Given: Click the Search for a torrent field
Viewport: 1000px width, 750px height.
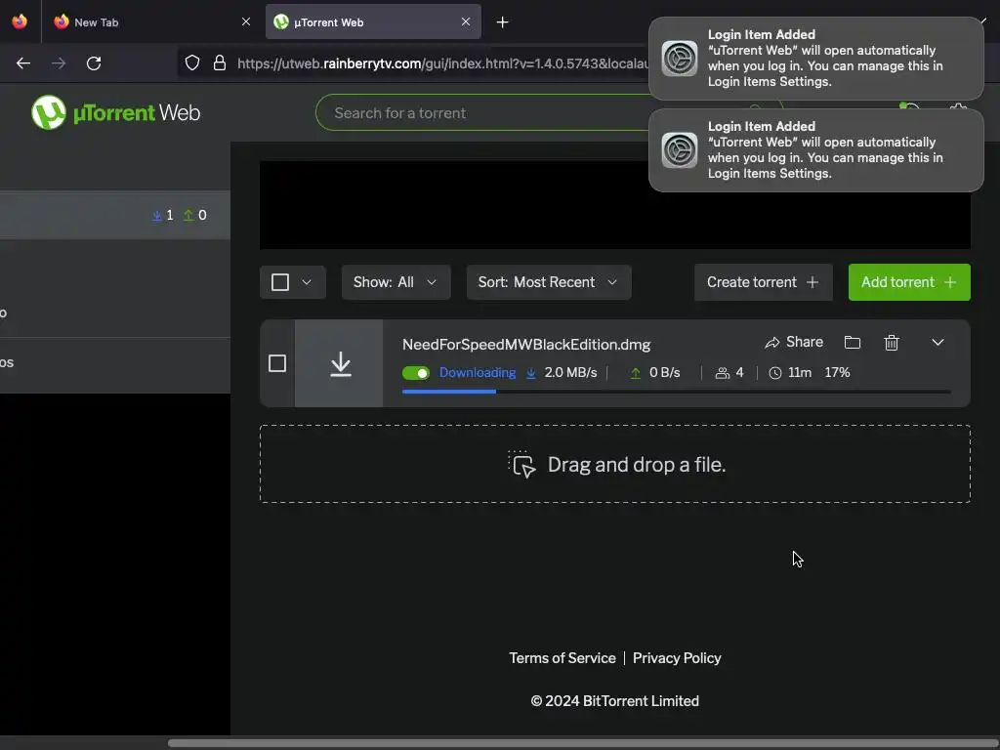Looking at the screenshot, I should tap(484, 113).
